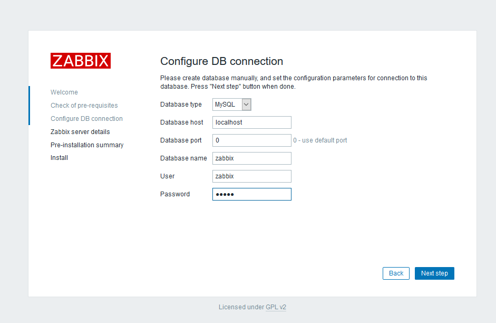Go to Check of pre-requisites step
The width and height of the screenshot is (496, 323).
click(84, 106)
